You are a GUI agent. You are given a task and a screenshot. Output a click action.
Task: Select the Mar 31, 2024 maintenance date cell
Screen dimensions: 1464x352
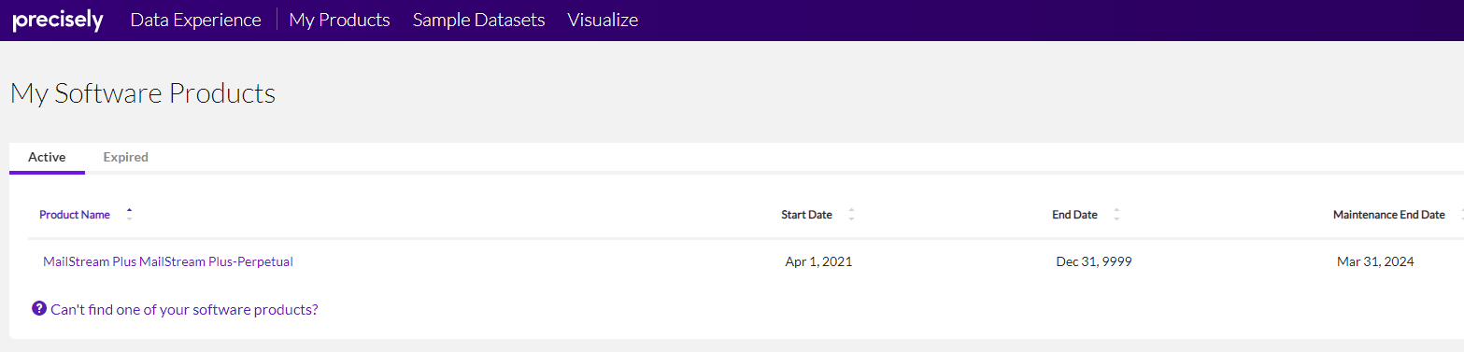pos(1375,262)
